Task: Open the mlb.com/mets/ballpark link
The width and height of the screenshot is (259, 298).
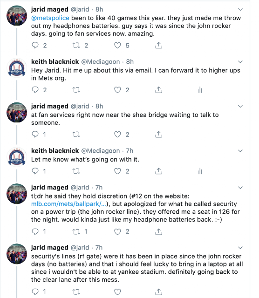Action: [68, 204]
